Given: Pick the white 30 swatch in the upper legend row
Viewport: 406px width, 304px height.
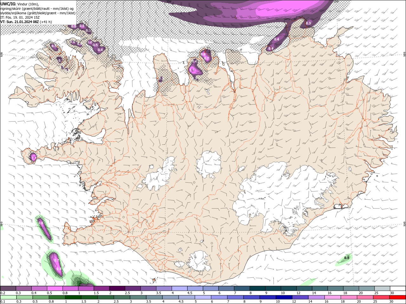Looking at the screenshot, I should [398, 288].
